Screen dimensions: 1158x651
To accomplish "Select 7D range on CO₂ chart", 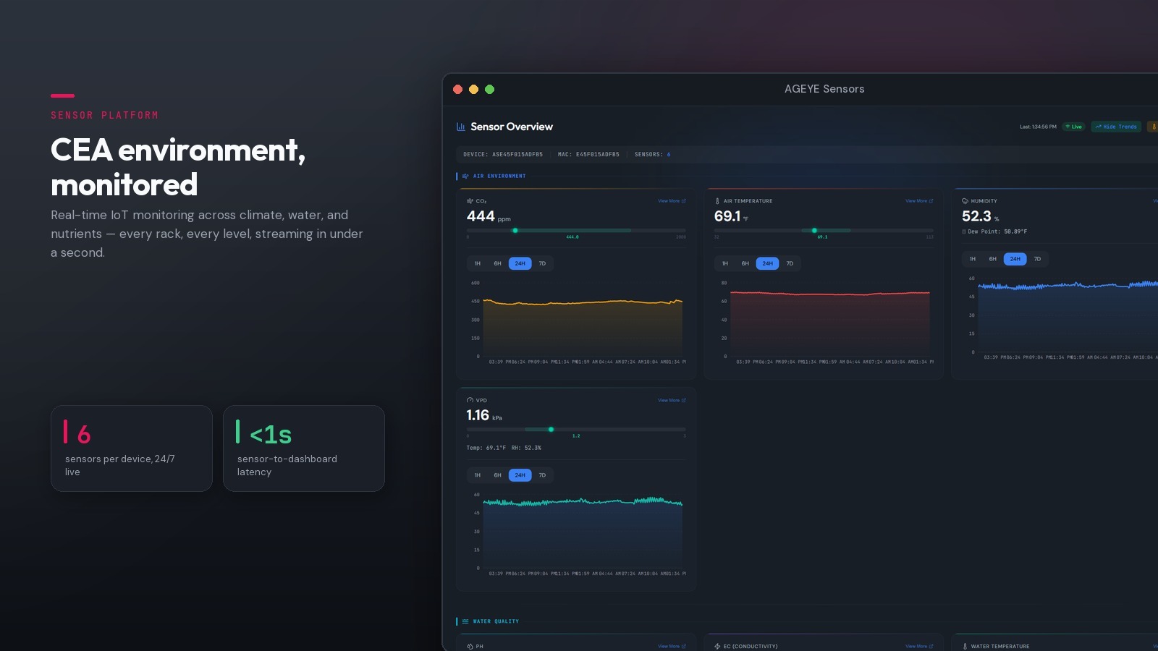I will [x=543, y=263].
